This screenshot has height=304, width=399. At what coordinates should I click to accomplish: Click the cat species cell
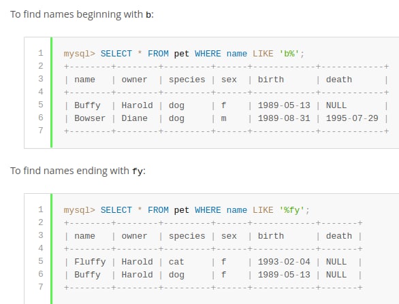[176, 262]
